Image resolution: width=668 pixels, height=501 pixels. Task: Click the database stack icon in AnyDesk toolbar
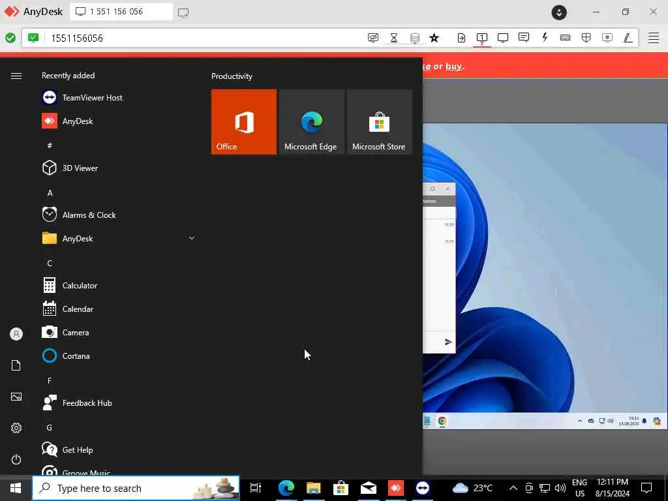414,38
